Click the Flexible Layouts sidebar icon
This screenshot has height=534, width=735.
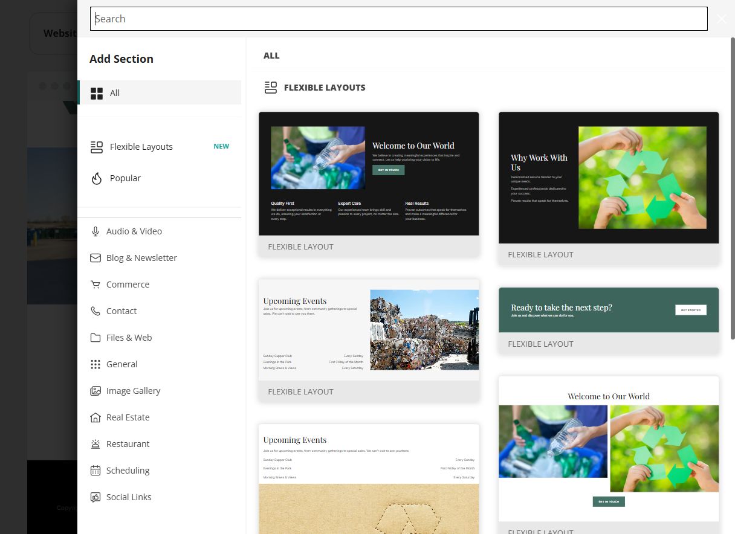click(97, 147)
